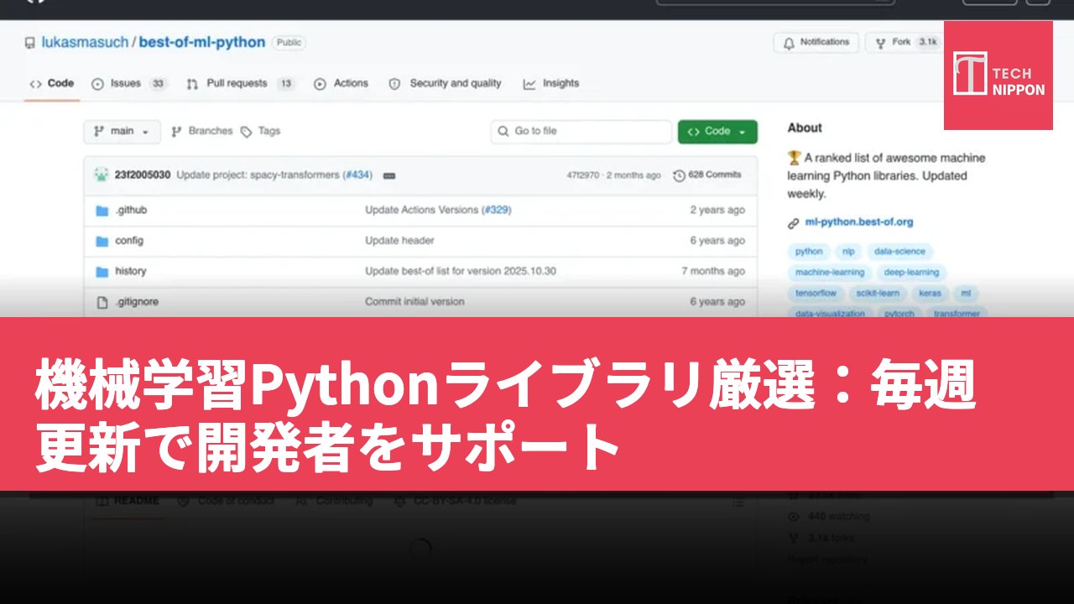Viewport: 1074px width, 604px height.
Task: Open the Actions tab
Action: (341, 83)
